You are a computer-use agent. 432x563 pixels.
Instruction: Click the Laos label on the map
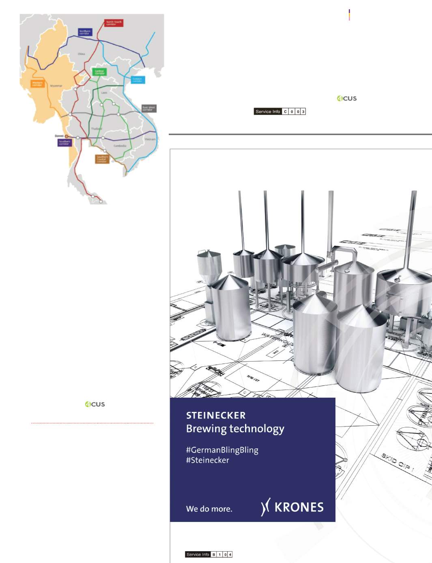click(x=104, y=93)
